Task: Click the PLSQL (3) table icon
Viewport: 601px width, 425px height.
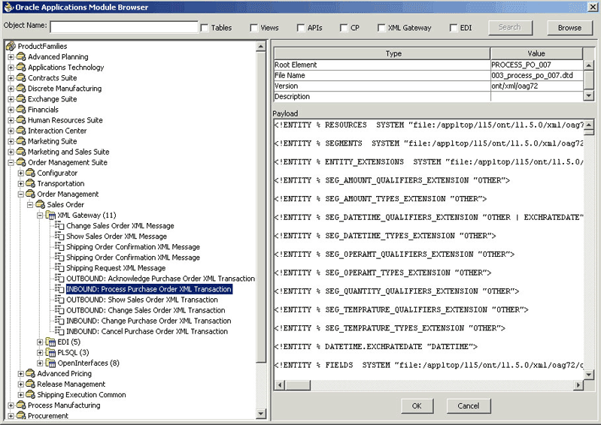Action: coord(50,352)
